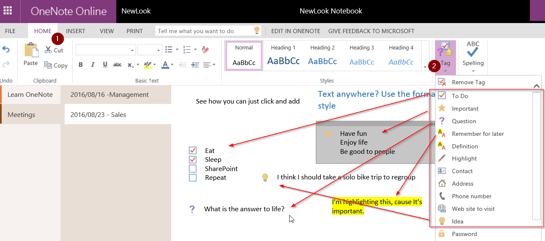Screen dimensions: 545x241
Task: Click the yellow text highlight color button
Action: click(147, 65)
